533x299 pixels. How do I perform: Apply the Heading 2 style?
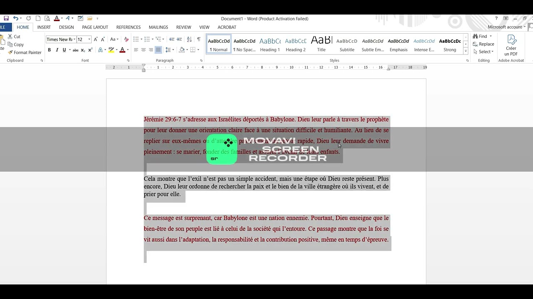pyautogui.click(x=296, y=44)
